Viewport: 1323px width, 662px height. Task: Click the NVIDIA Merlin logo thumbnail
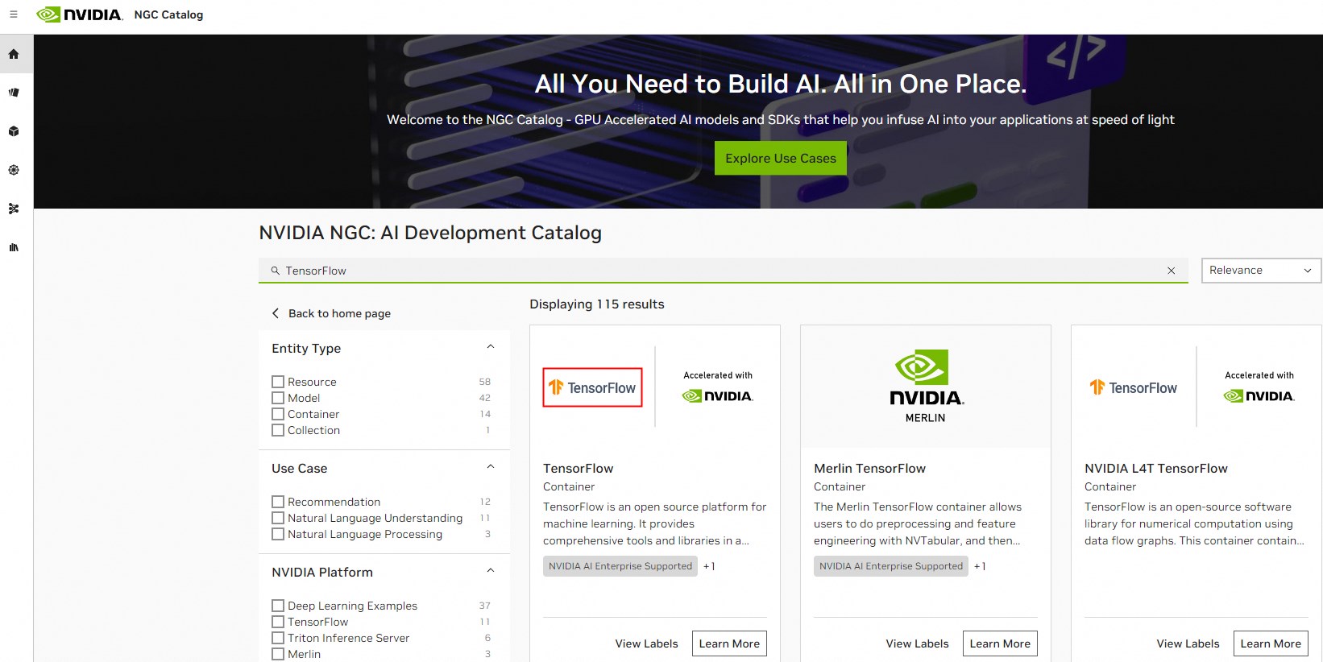coord(926,387)
